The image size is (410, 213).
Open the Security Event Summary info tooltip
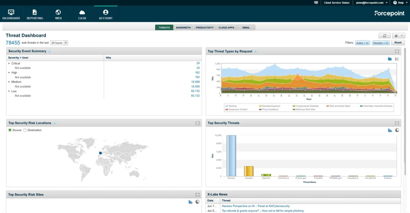click(x=50, y=51)
